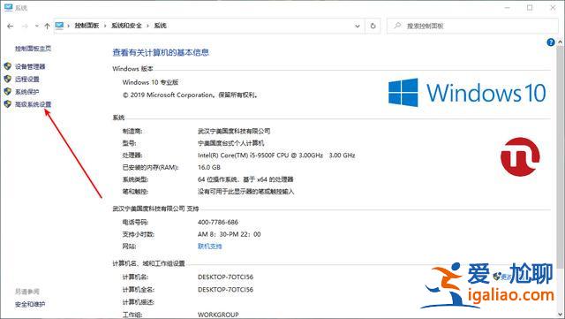Expand chevron after 系统和安全 breadcrumb
The width and height of the screenshot is (565, 319).
[147, 26]
